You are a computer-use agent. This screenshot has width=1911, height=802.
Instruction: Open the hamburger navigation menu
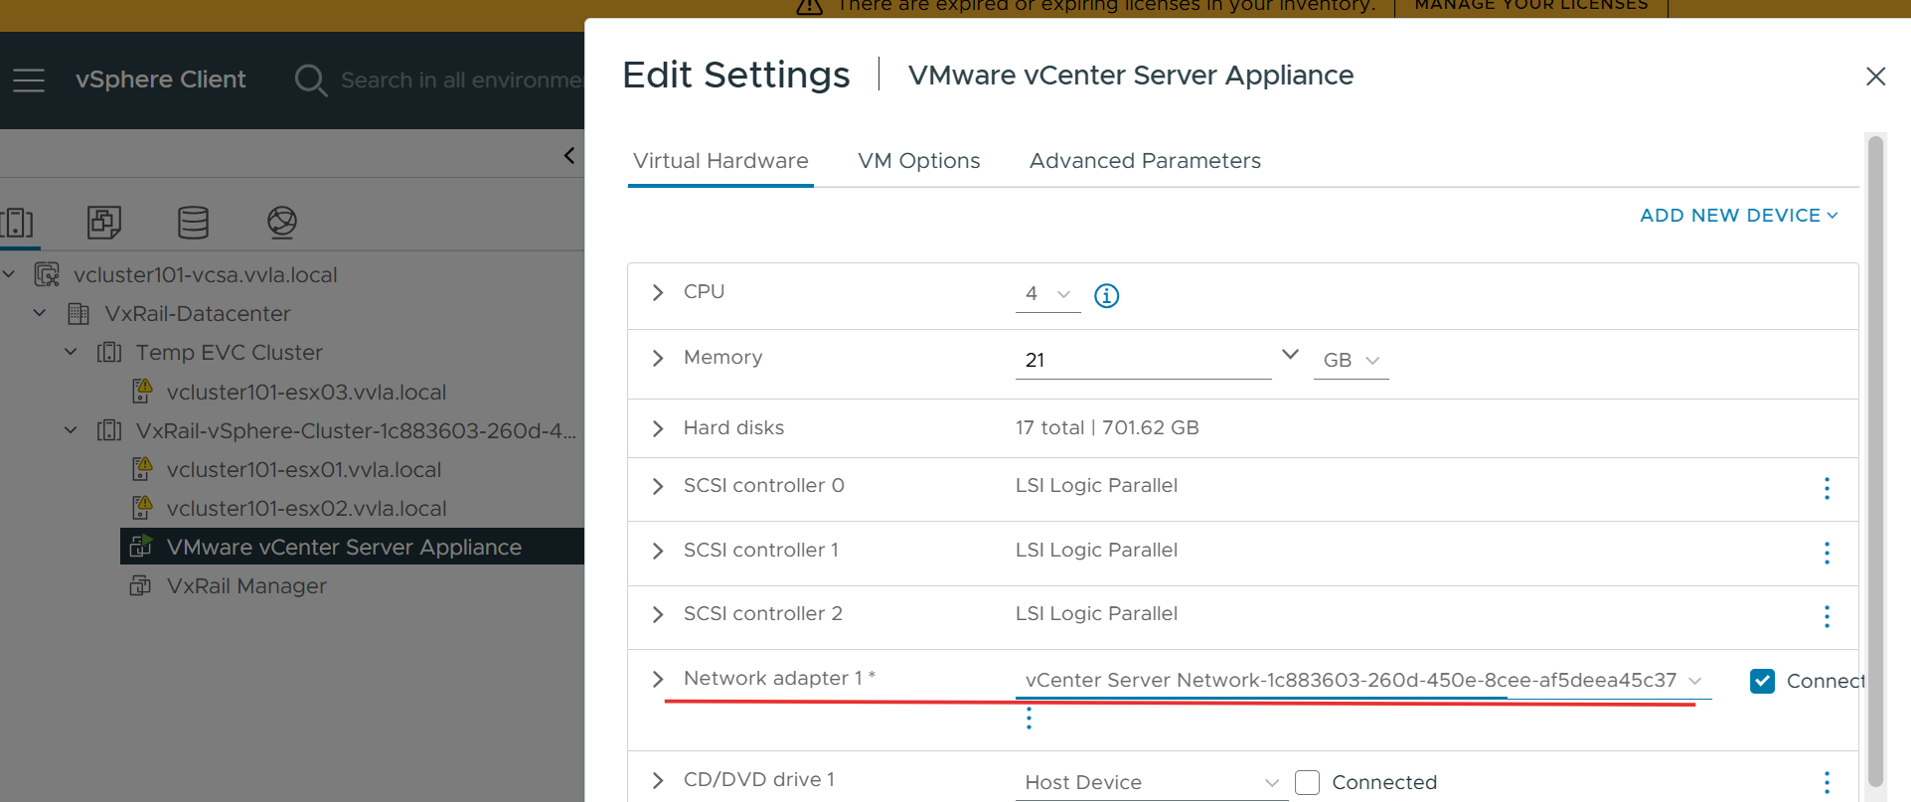click(29, 80)
